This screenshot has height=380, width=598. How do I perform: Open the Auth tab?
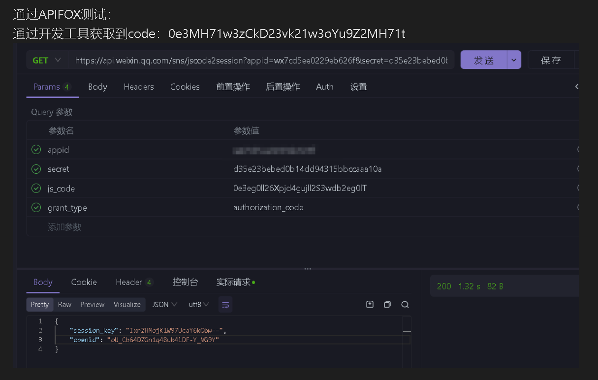click(x=325, y=87)
